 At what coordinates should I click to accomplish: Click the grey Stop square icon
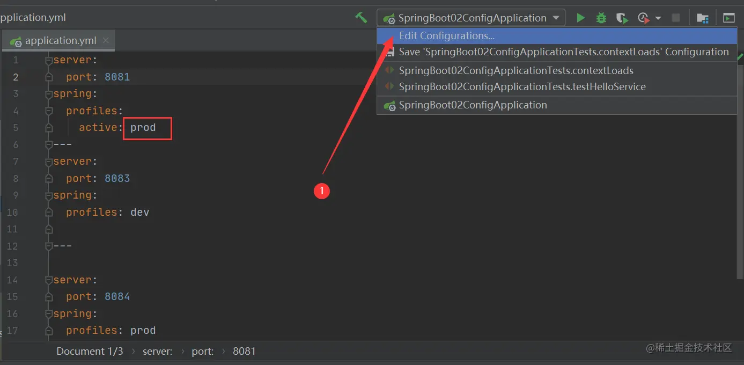[x=676, y=18]
